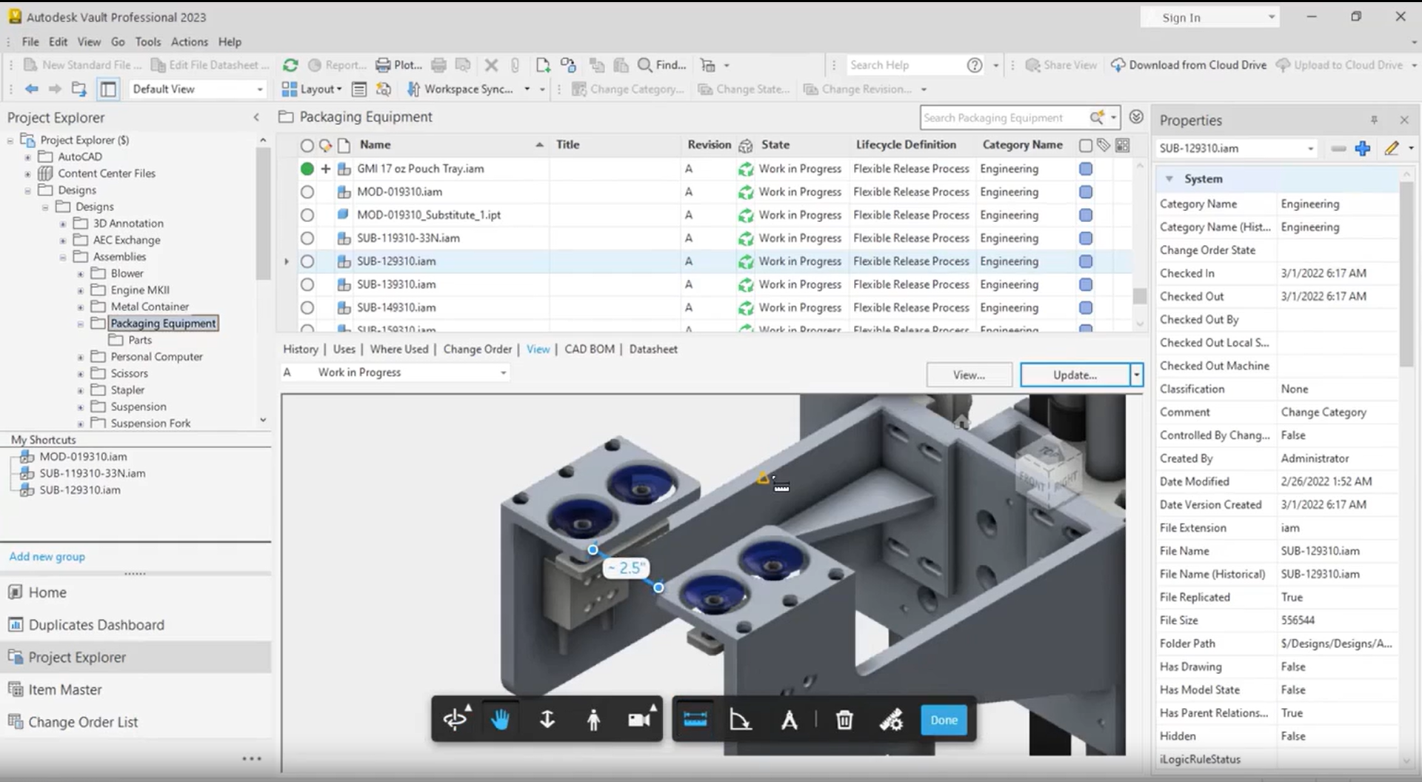Image resolution: width=1422 pixels, height=782 pixels.
Task: Choose the zoom up-down arrow tool
Action: pyautogui.click(x=547, y=720)
